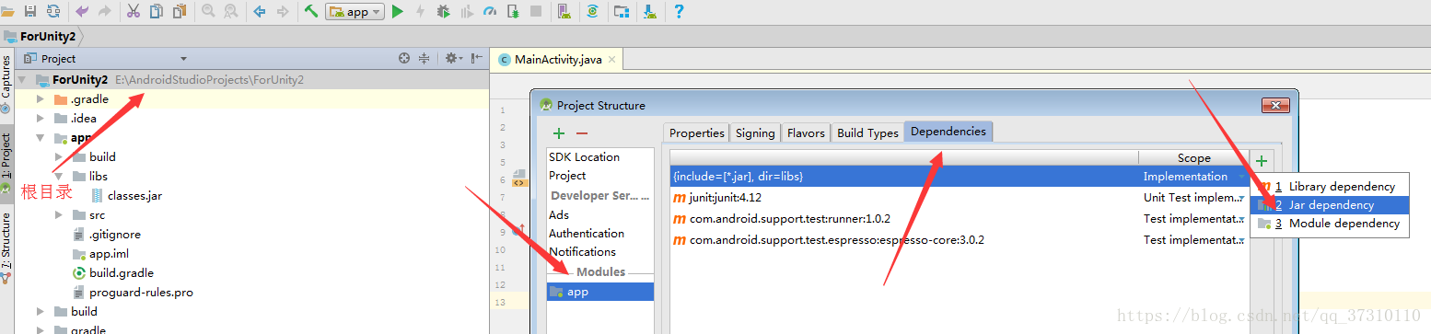
Task: Expand the .idea folder
Action: click(x=40, y=118)
